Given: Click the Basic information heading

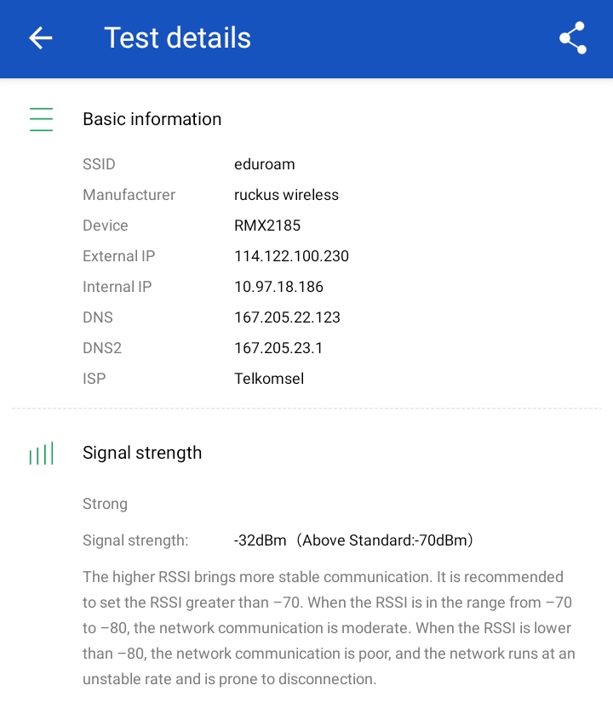Looking at the screenshot, I should [152, 119].
